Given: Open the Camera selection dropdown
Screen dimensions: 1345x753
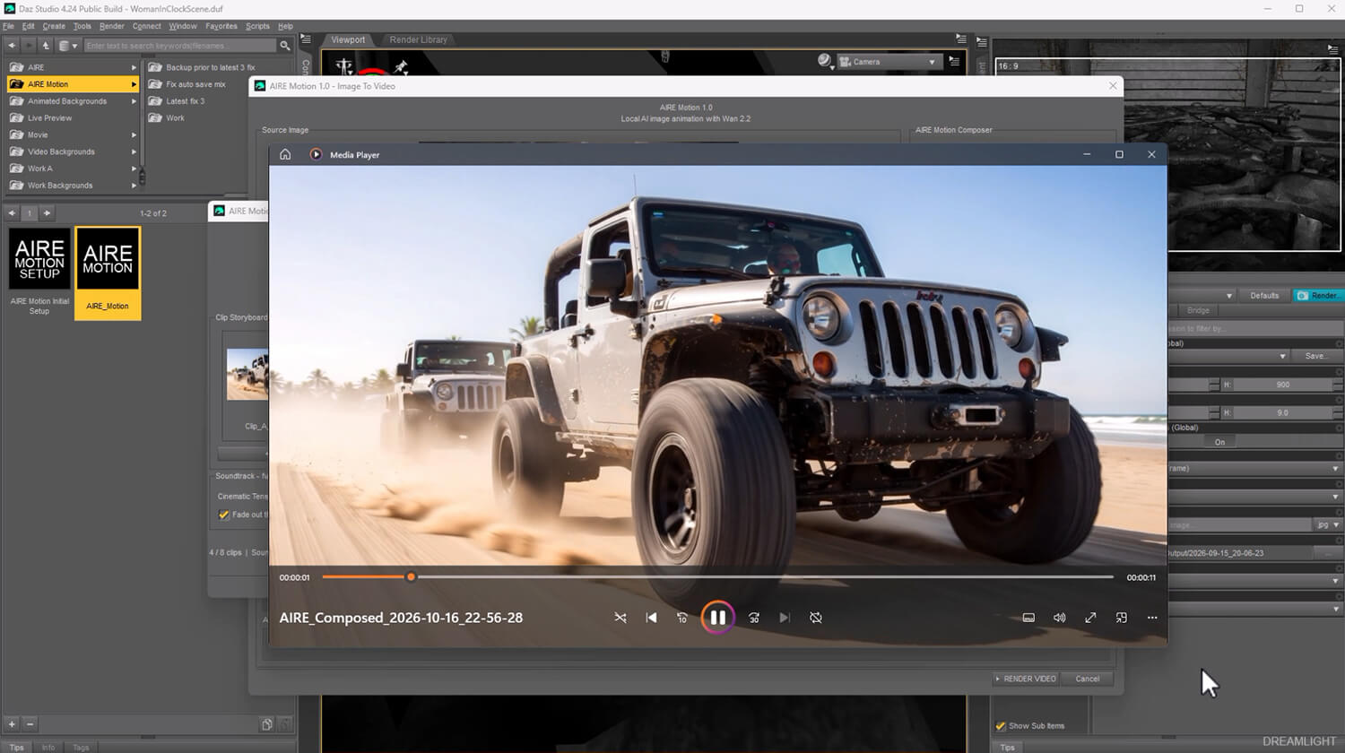Looking at the screenshot, I should pos(888,62).
